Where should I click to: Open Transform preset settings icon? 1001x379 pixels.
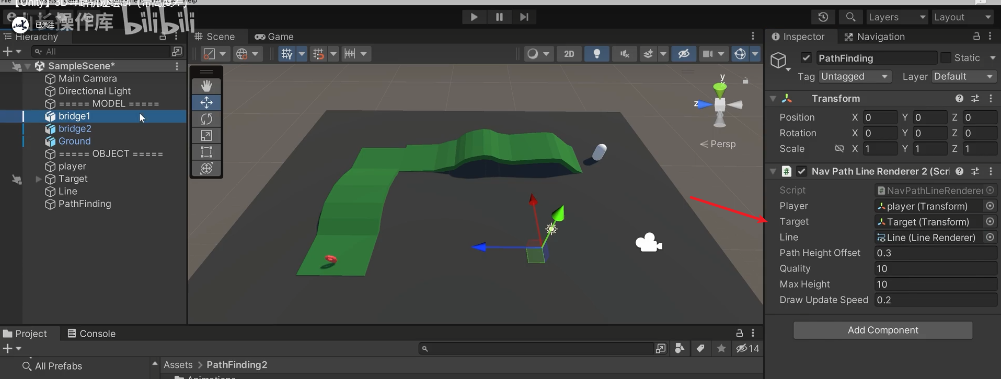(975, 98)
